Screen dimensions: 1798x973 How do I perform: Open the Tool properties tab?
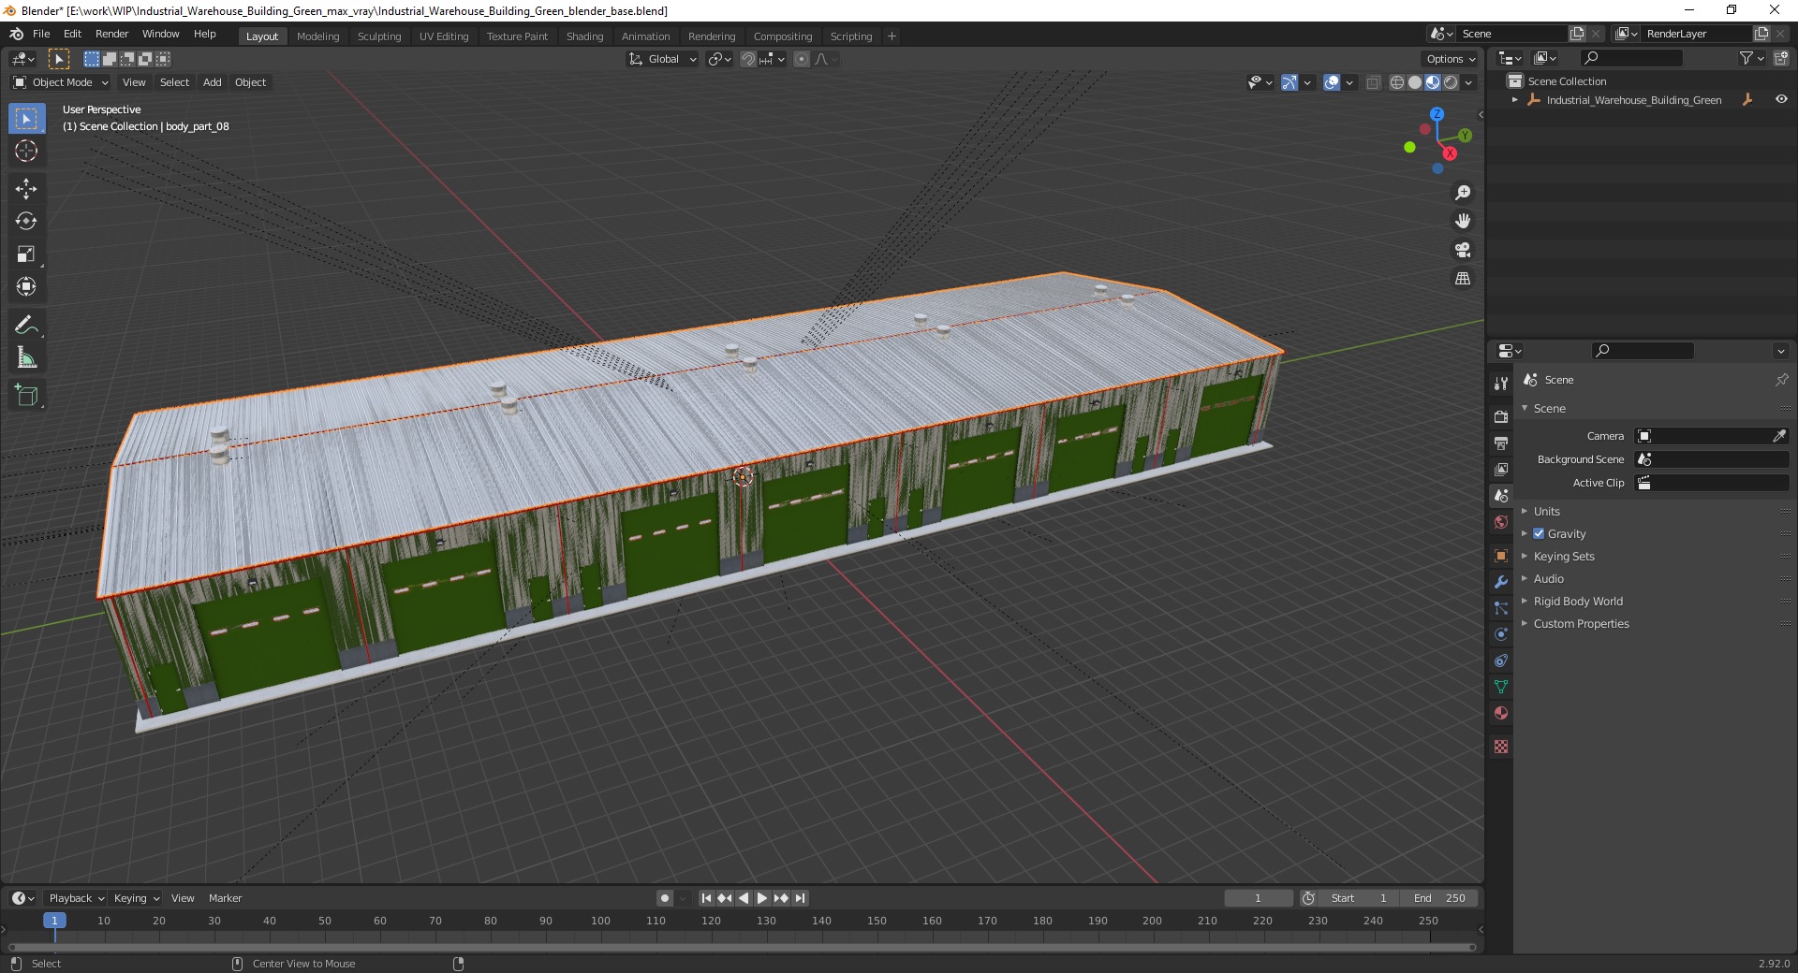pos(1501,384)
